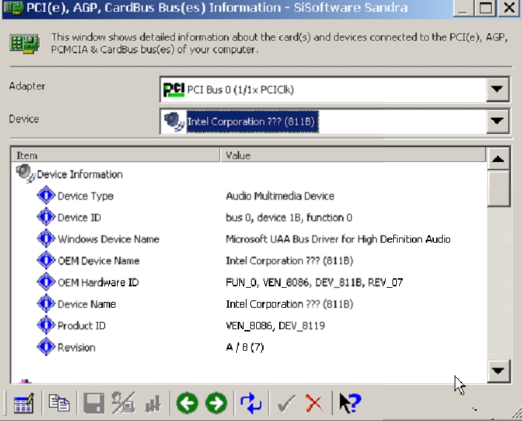Viewport: 522px width, 421px height.
Task: Click diamond icon beside Windows Device Name
Action: pyautogui.click(x=46, y=238)
